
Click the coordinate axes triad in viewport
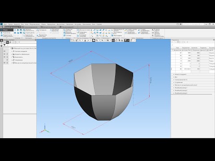click(x=45, y=129)
